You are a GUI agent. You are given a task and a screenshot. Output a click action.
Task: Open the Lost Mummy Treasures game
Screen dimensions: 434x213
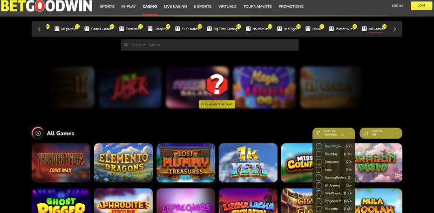pos(186,163)
